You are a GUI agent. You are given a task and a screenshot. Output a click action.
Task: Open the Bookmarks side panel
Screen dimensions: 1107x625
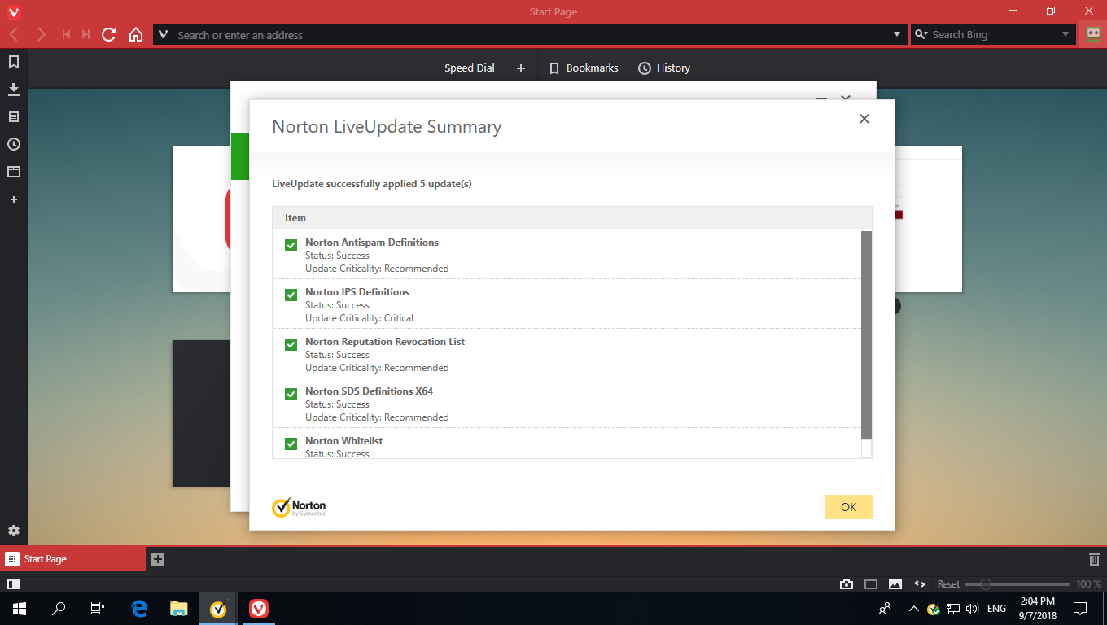click(14, 62)
